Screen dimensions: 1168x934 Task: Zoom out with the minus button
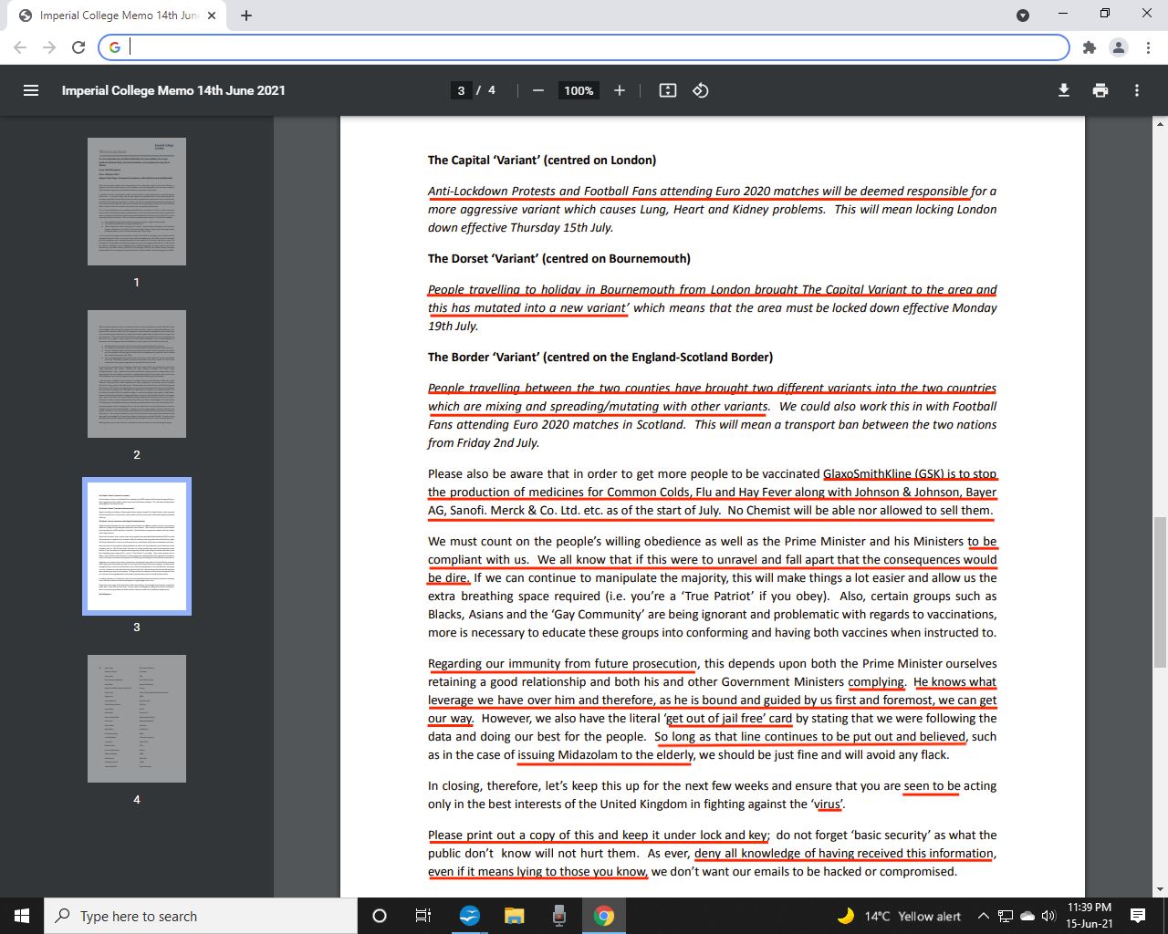[538, 90]
